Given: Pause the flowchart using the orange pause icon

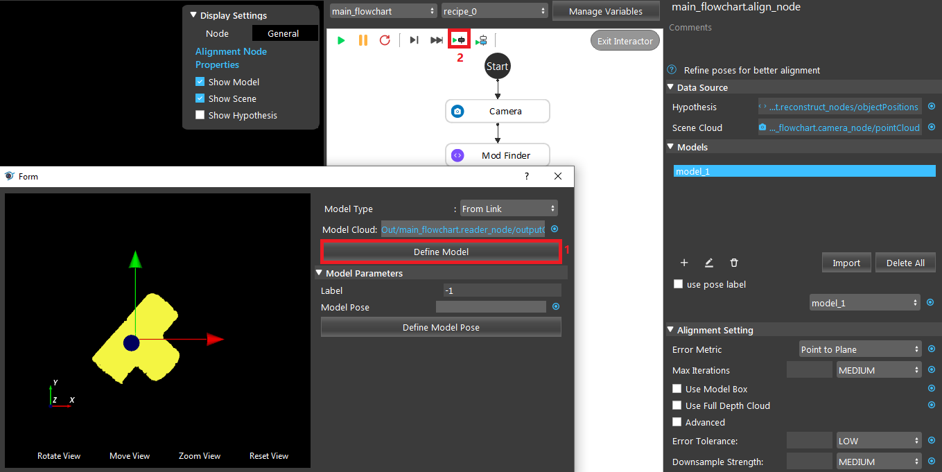Looking at the screenshot, I should pos(363,40).
